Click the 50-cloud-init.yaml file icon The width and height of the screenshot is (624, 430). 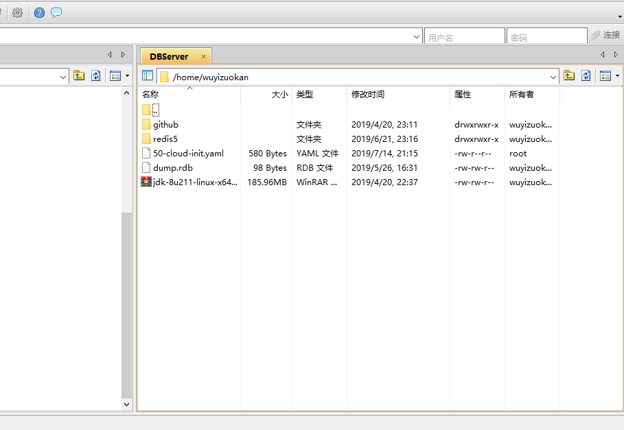146,153
